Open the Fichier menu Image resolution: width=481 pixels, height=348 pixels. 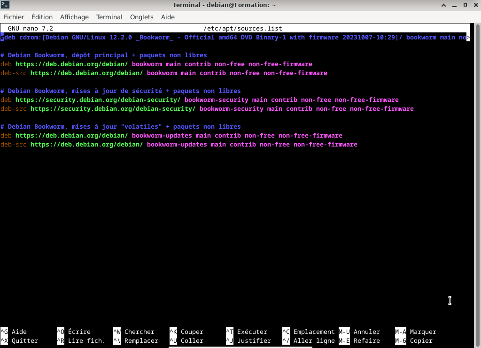pyautogui.click(x=14, y=17)
